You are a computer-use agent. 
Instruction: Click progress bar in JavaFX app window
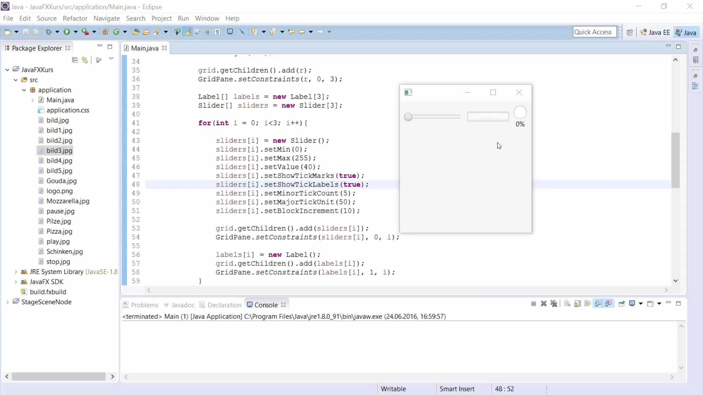[x=488, y=117]
